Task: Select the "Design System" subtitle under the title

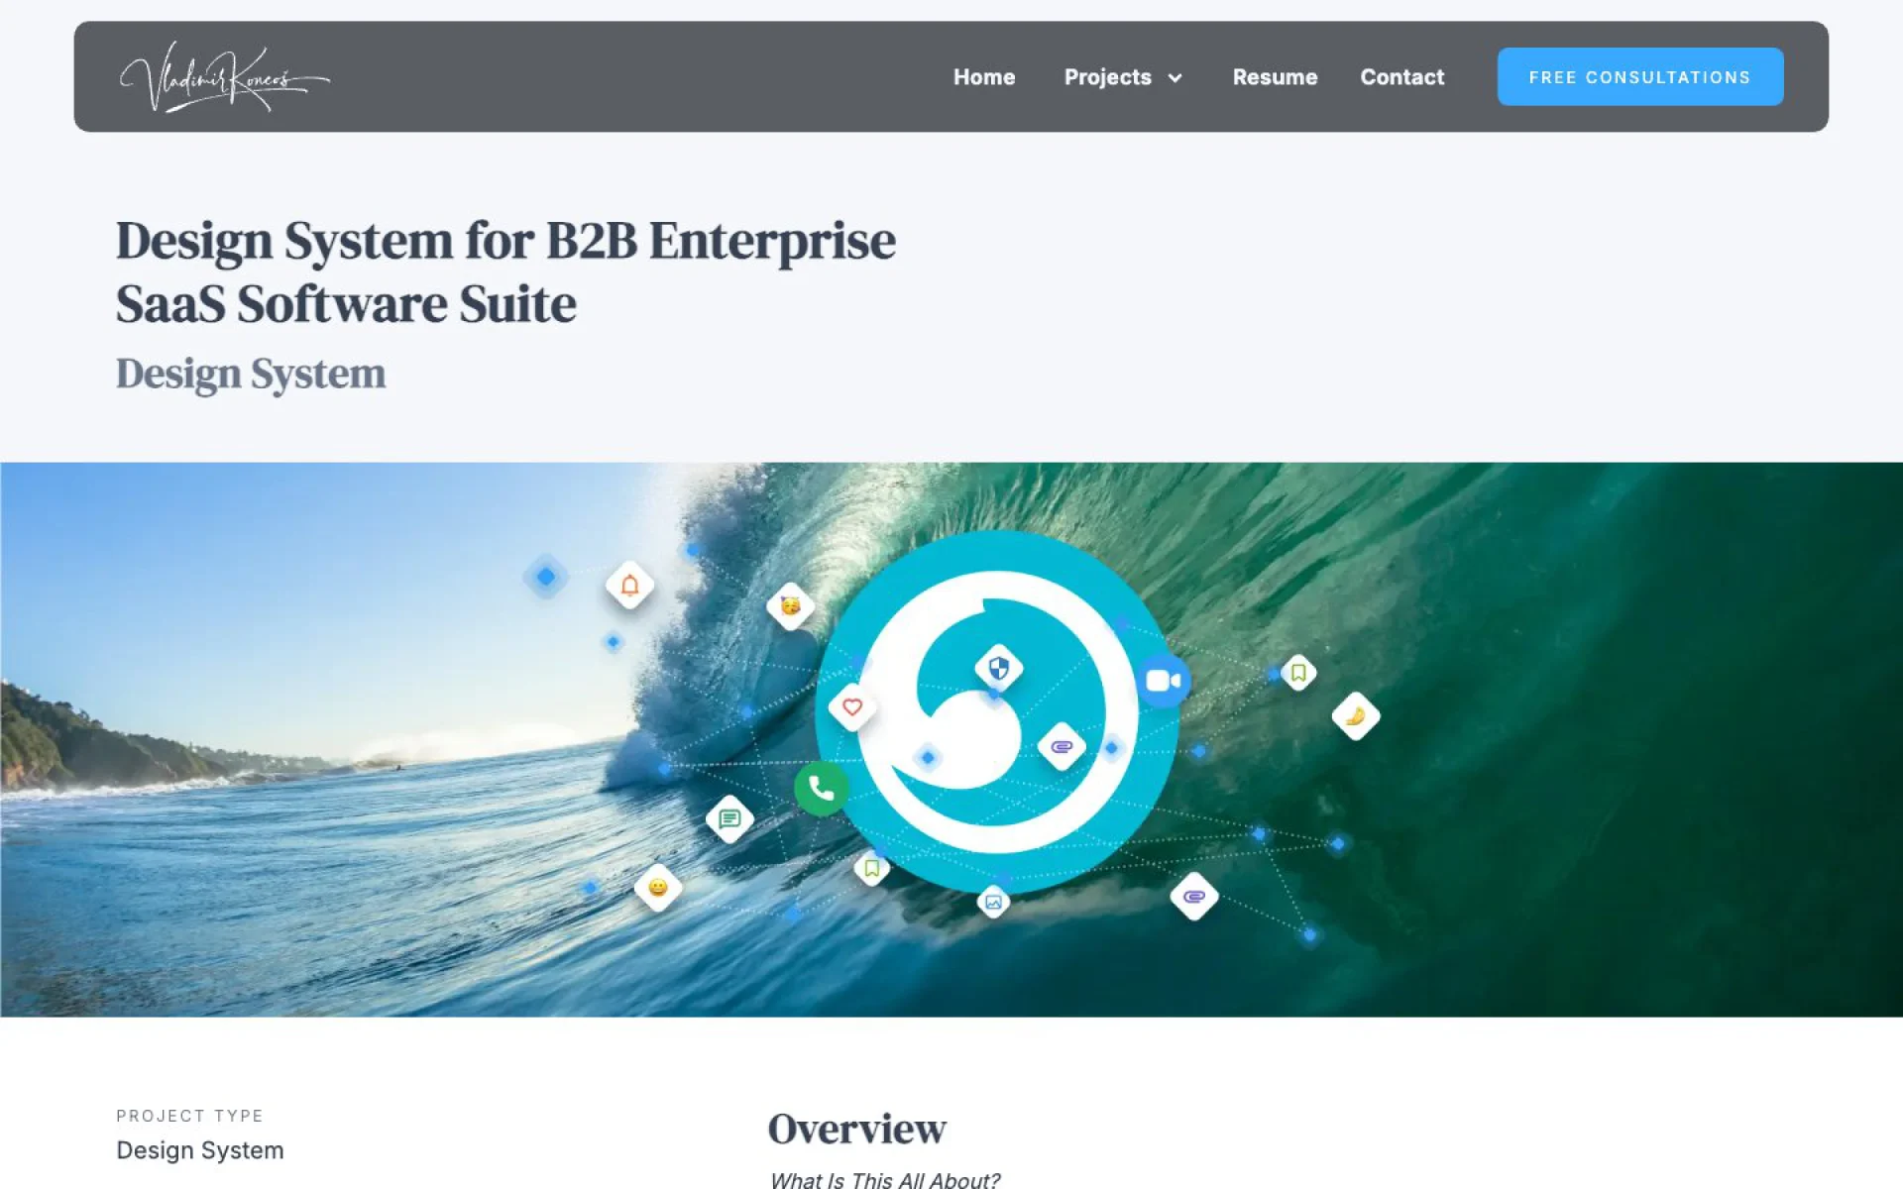Action: pyautogui.click(x=251, y=375)
